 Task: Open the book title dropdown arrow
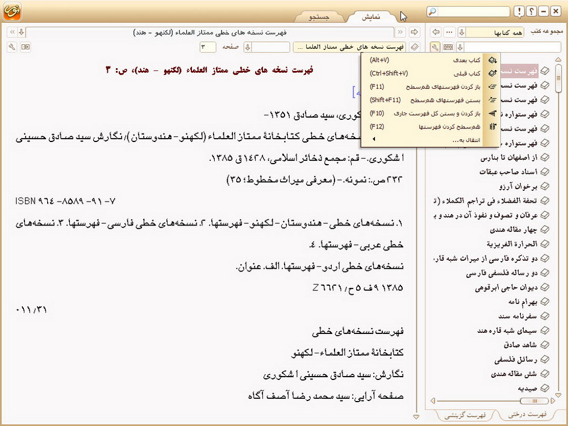22,32
